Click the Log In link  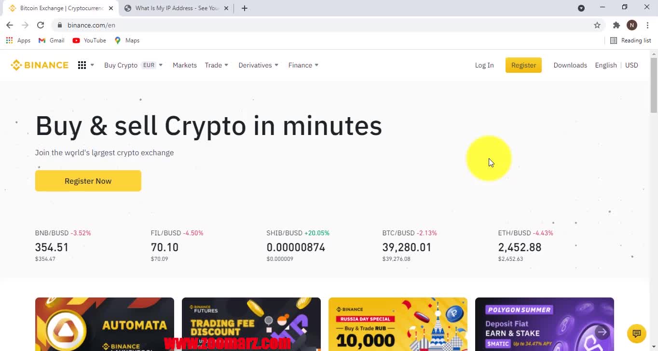click(x=484, y=65)
